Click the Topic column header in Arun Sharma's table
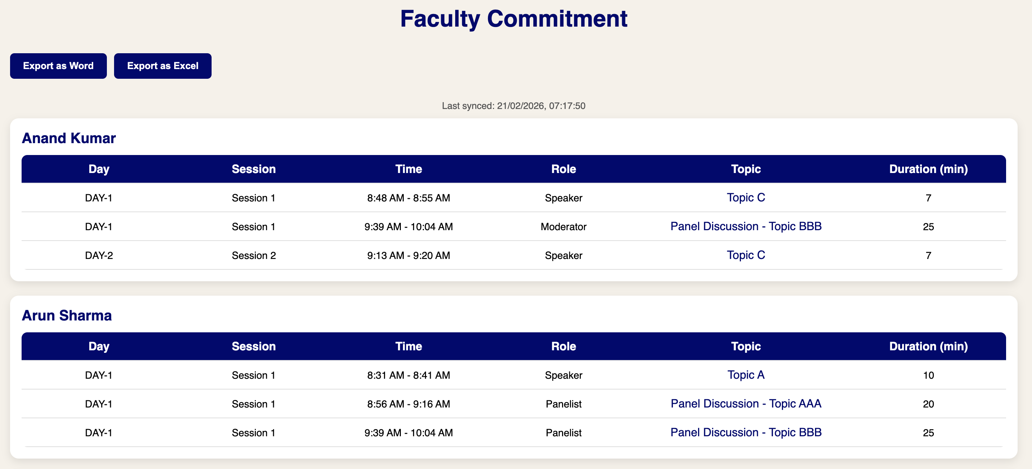Screen dimensions: 1032x469 click(745, 346)
